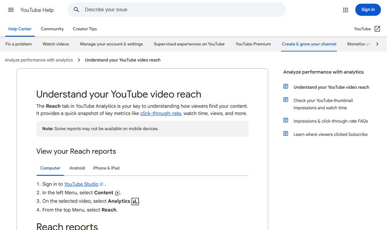Select the Watch videos category
This screenshot has height=230, width=387.
(56, 44)
